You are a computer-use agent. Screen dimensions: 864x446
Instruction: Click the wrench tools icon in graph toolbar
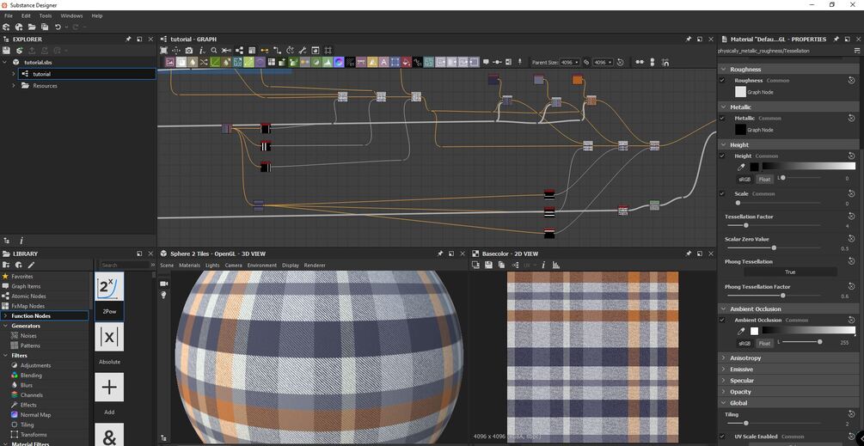pos(303,50)
